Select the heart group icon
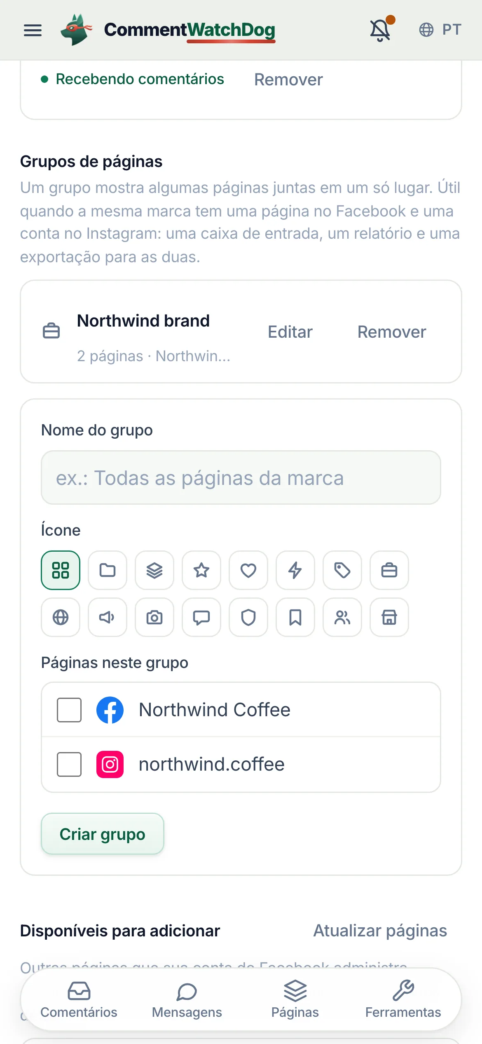This screenshot has width=482, height=1044. tap(248, 570)
